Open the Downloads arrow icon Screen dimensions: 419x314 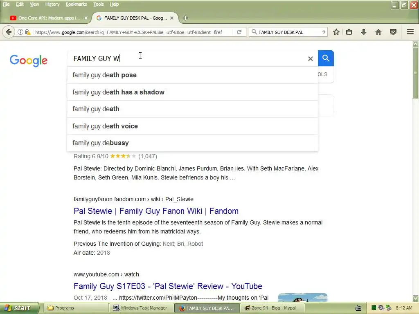coord(363,32)
